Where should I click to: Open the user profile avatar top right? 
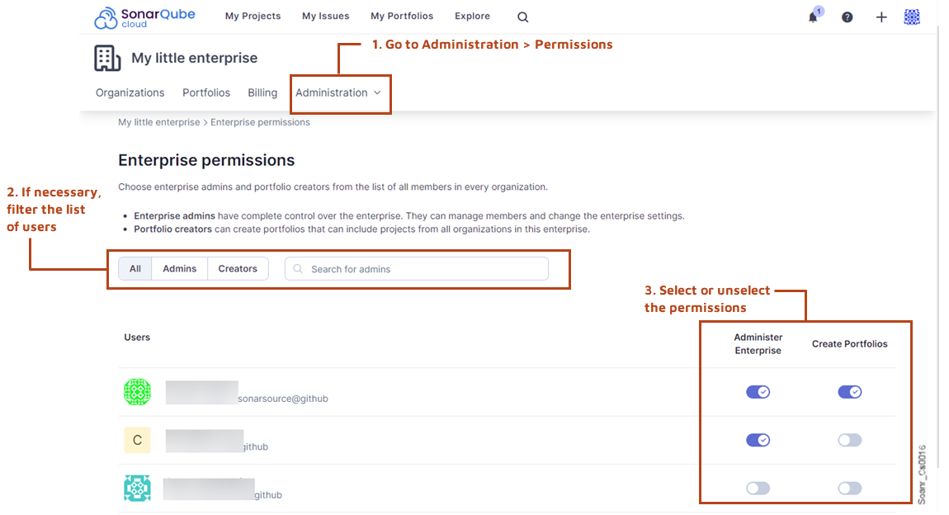pyautogui.click(x=912, y=17)
